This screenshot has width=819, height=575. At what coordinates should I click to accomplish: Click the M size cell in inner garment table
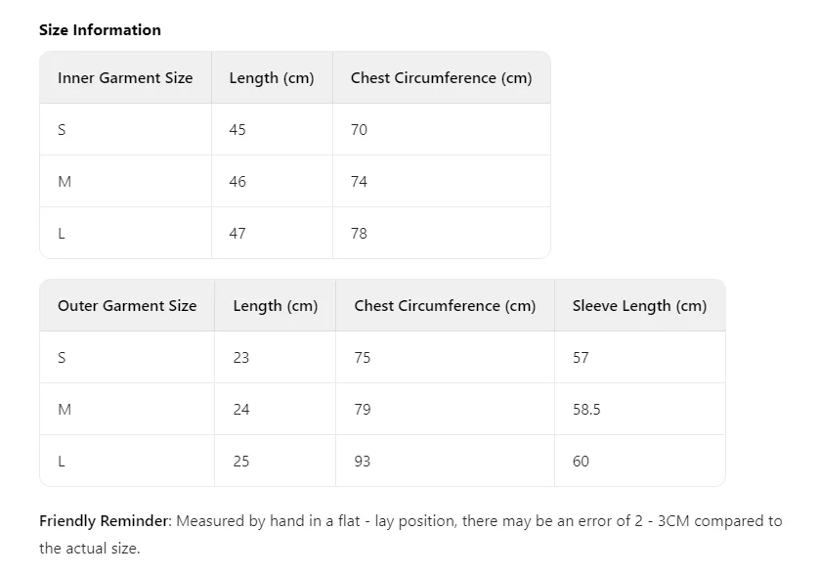click(65, 182)
